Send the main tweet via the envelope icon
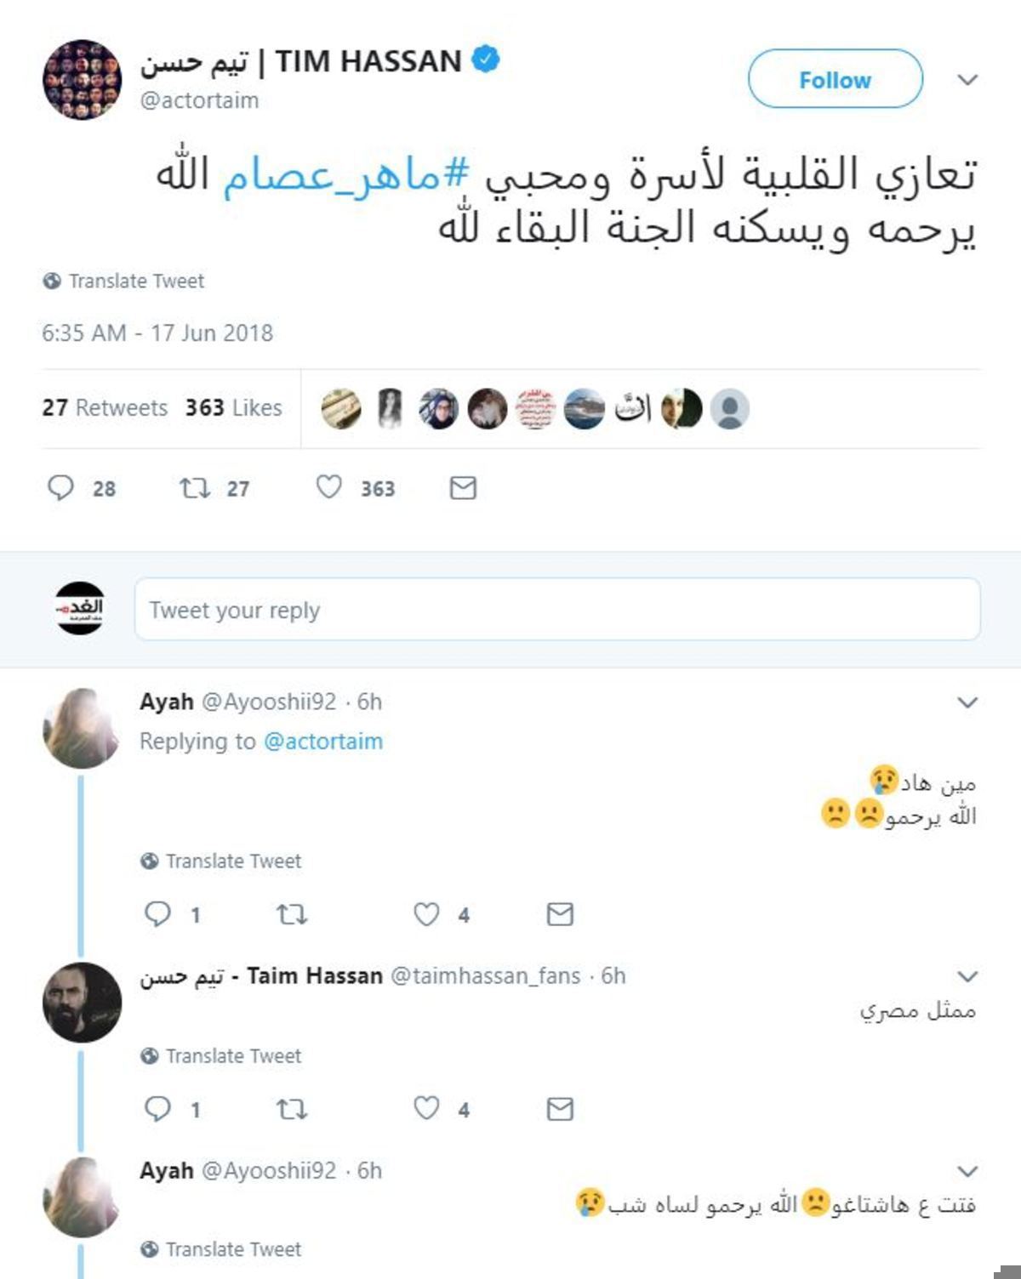The image size is (1021, 1279). [x=463, y=487]
